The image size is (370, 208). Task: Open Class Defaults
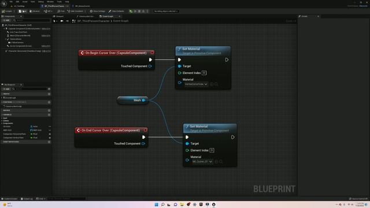[116, 11]
